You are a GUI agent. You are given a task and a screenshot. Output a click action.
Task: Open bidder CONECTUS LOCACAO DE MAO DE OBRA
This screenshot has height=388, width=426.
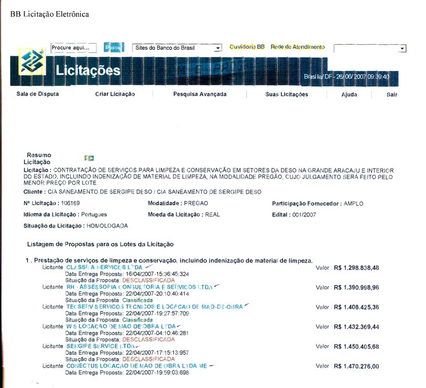[137, 366]
